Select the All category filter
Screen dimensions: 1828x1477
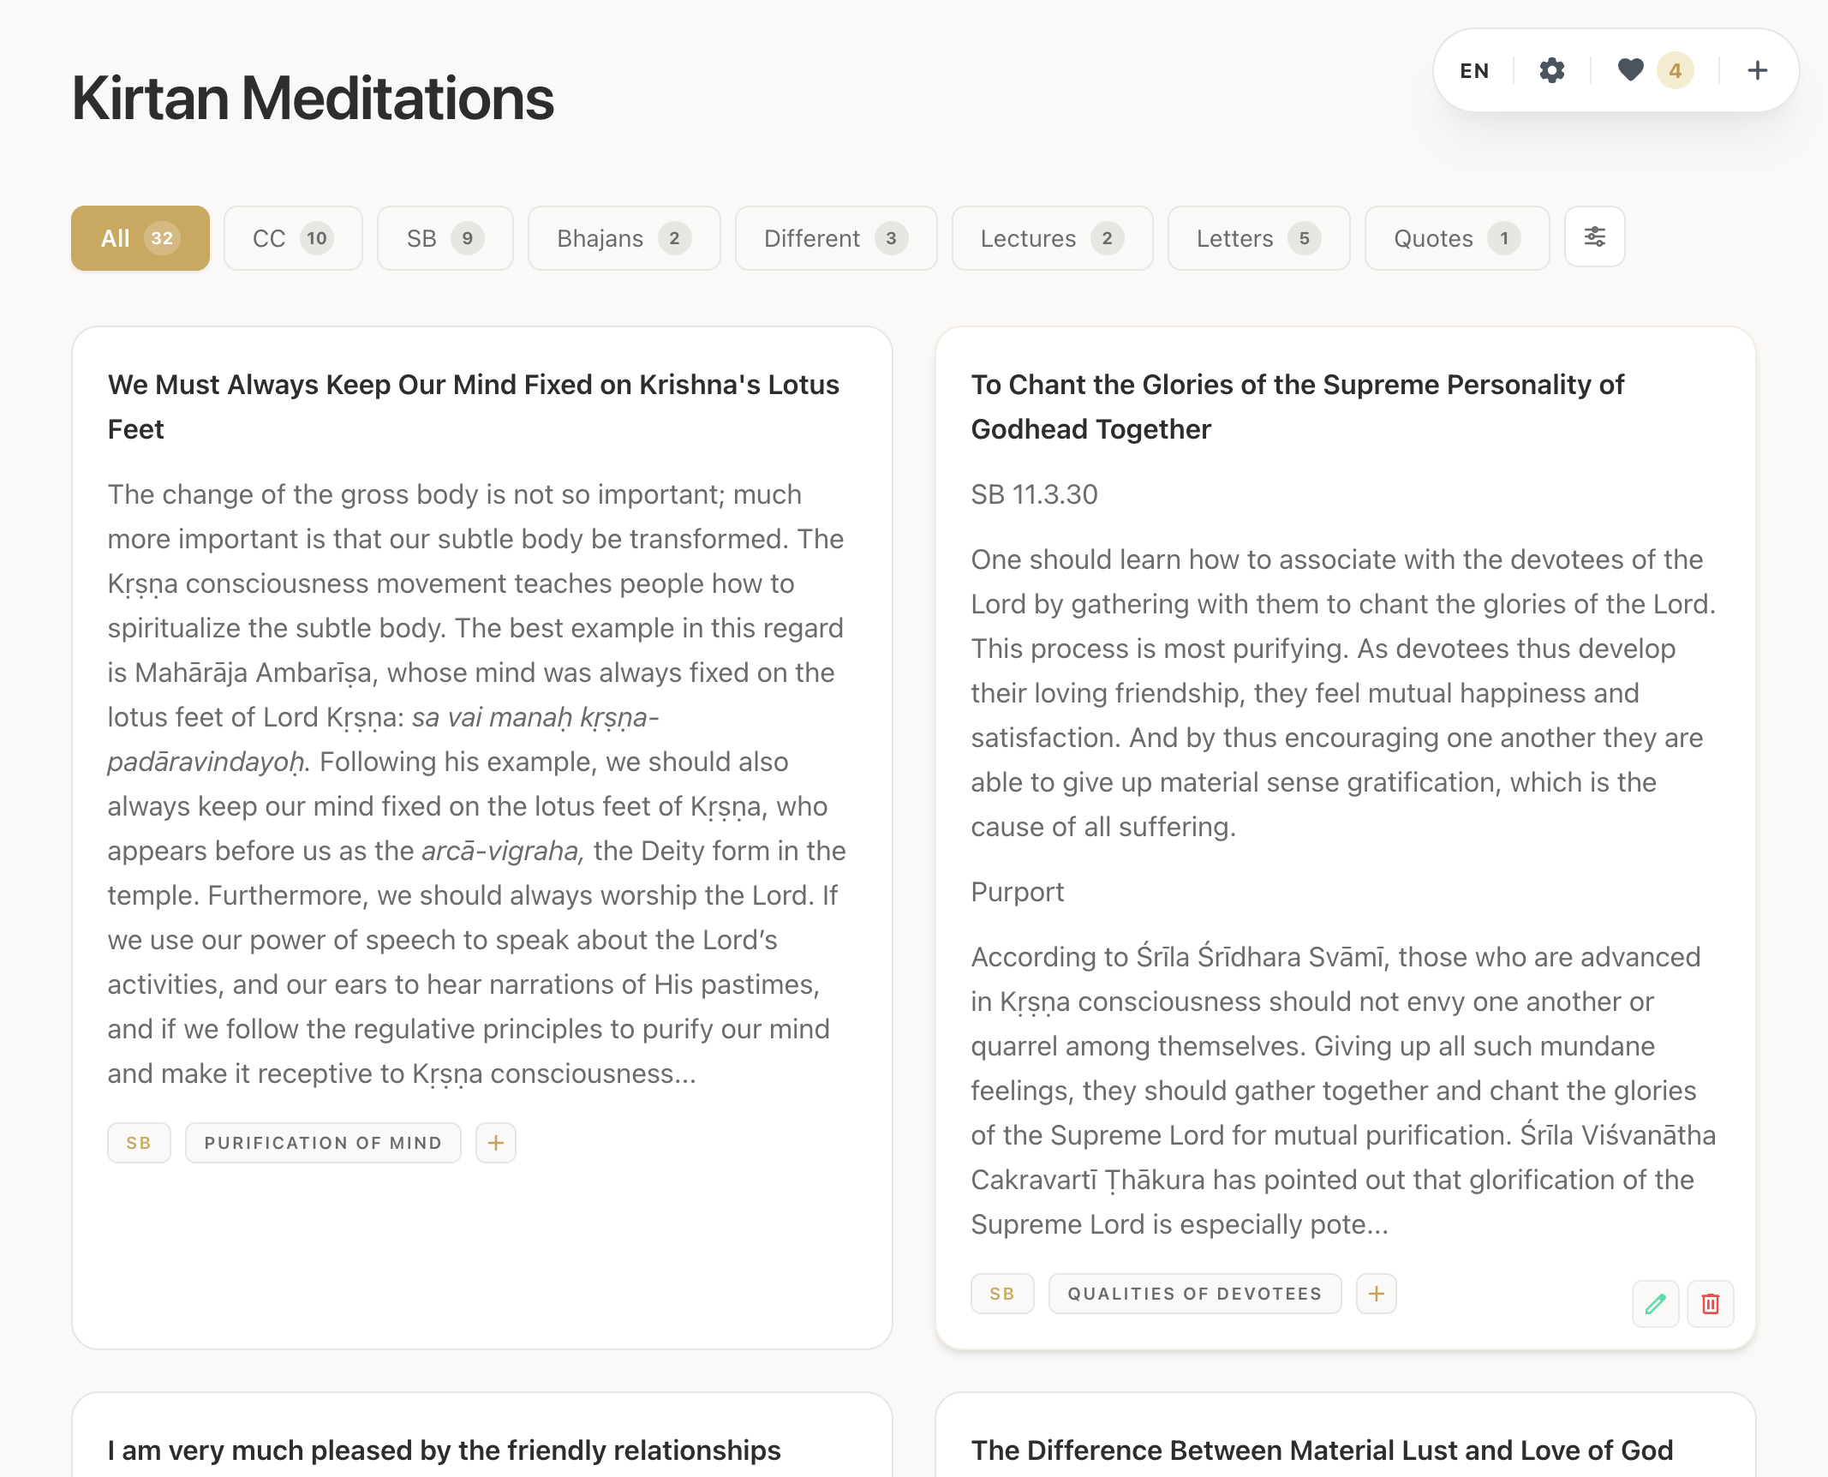tap(140, 238)
